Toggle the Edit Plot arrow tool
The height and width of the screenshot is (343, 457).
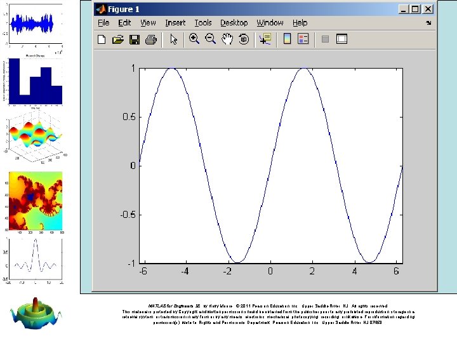pos(174,39)
